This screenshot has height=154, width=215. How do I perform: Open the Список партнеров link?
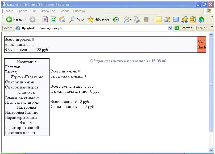(x=22, y=87)
